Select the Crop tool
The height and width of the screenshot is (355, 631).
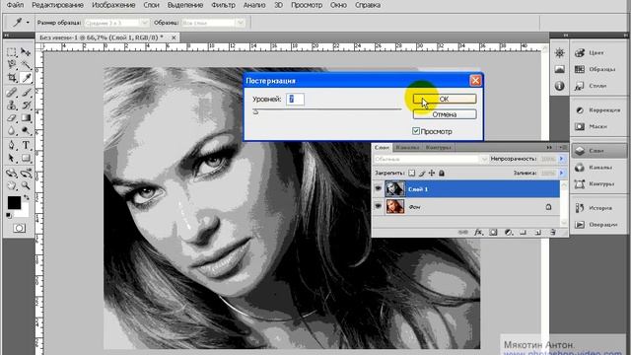click(x=12, y=78)
